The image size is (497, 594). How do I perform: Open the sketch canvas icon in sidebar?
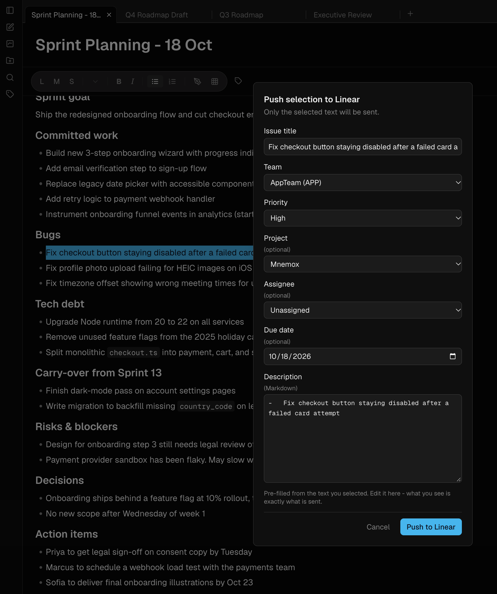[10, 44]
